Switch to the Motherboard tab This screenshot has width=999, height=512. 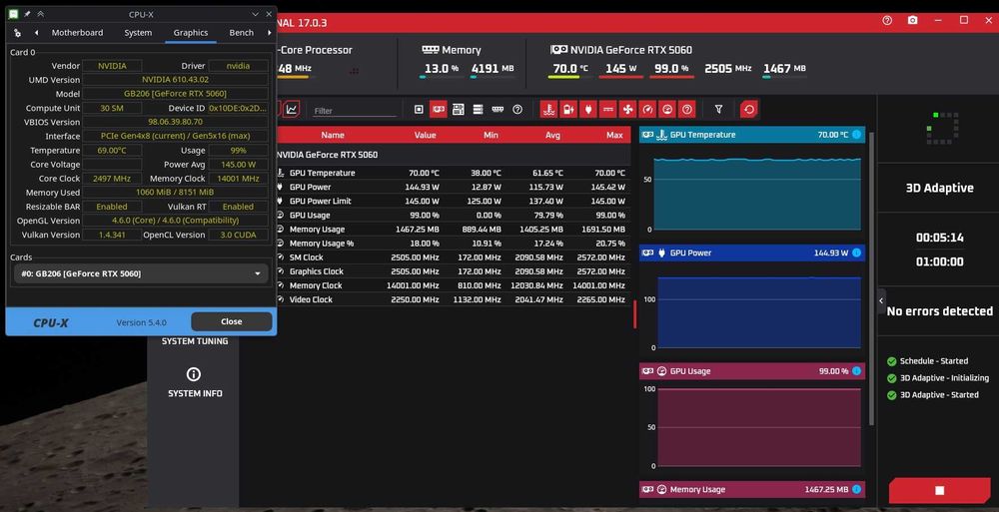77,33
